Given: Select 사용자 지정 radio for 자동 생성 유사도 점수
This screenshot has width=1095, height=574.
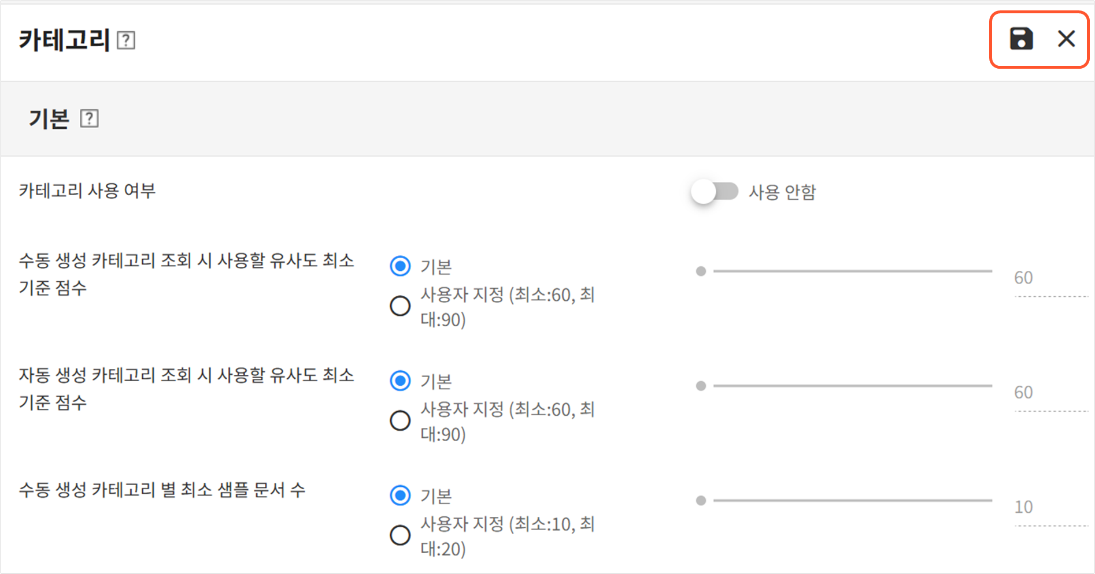Looking at the screenshot, I should tap(400, 420).
